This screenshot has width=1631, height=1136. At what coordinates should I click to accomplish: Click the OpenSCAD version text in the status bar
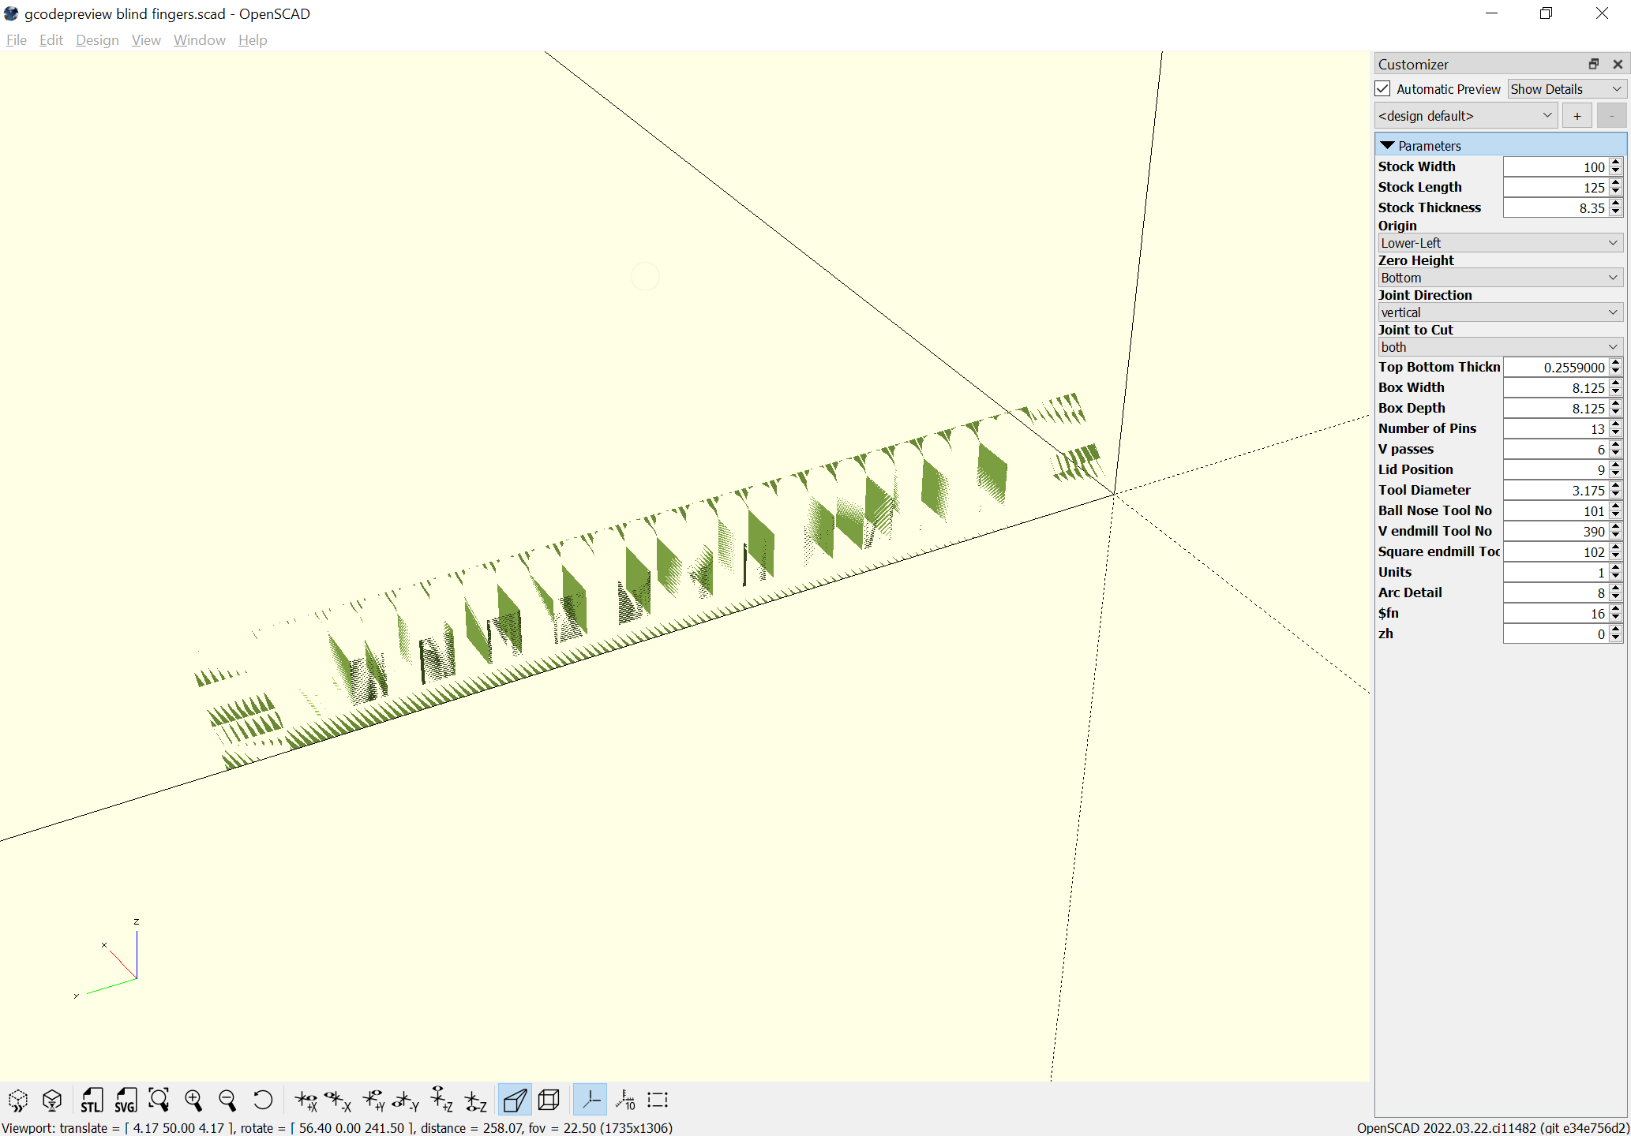(1492, 1128)
